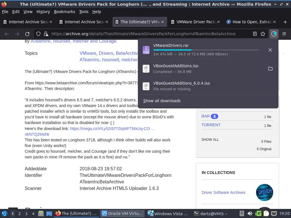Switch to workspace 3 in taskbar
Viewport: 291px width, 218px height.
click(x=26, y=214)
